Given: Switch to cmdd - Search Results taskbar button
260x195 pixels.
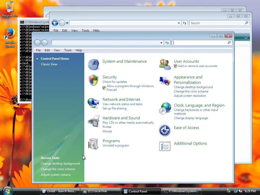Looking at the screenshot, I should (x=60, y=191).
